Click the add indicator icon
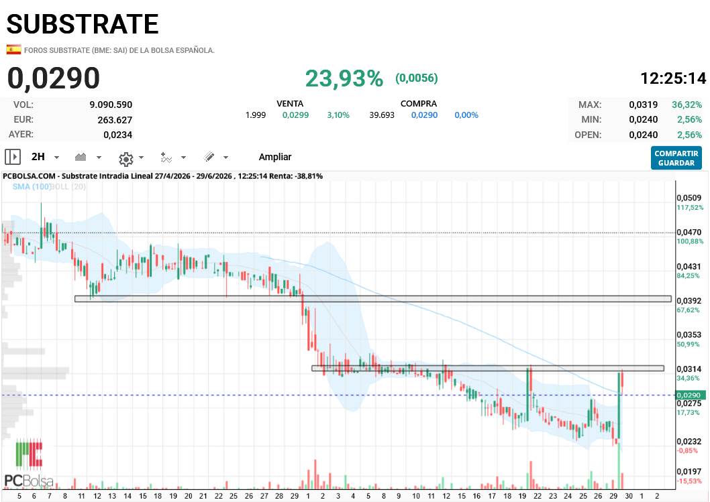Screen dimensions: 710x502 [x=166, y=158]
